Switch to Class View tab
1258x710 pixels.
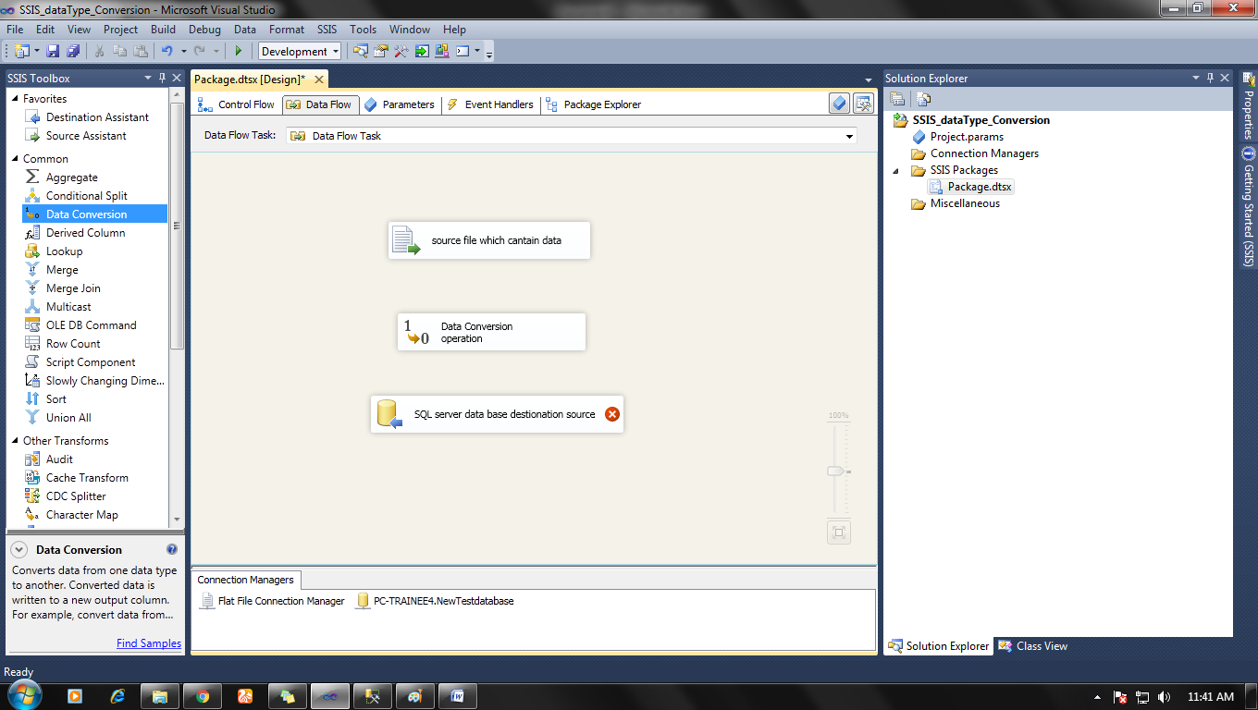pos(1032,646)
